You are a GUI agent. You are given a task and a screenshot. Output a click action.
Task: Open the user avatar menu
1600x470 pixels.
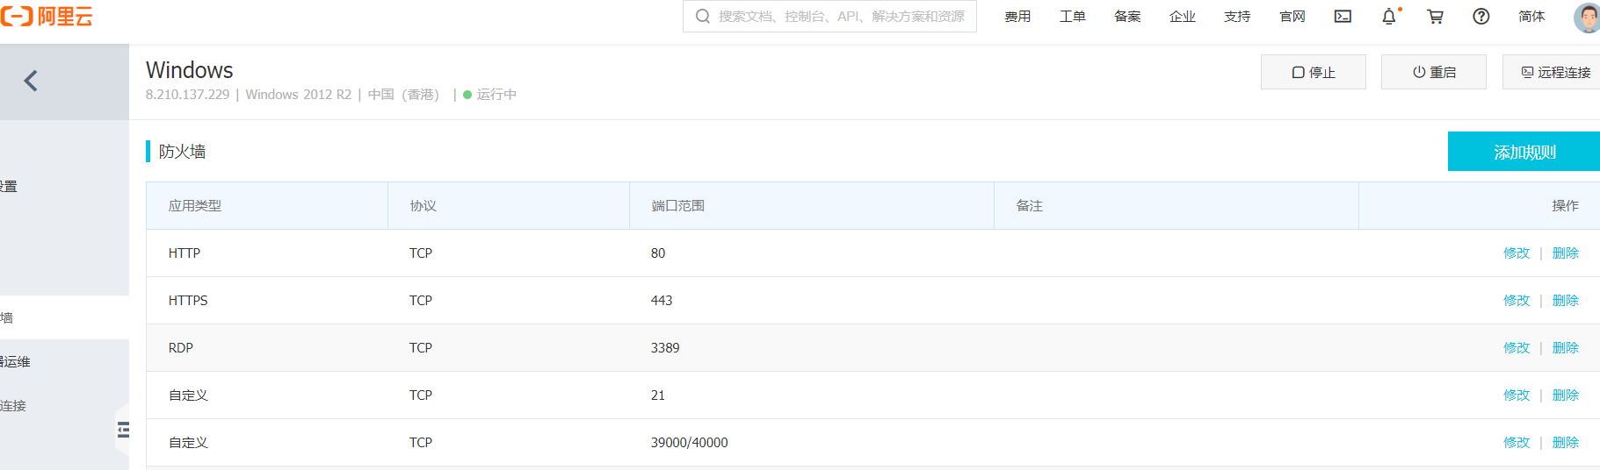1587,17
